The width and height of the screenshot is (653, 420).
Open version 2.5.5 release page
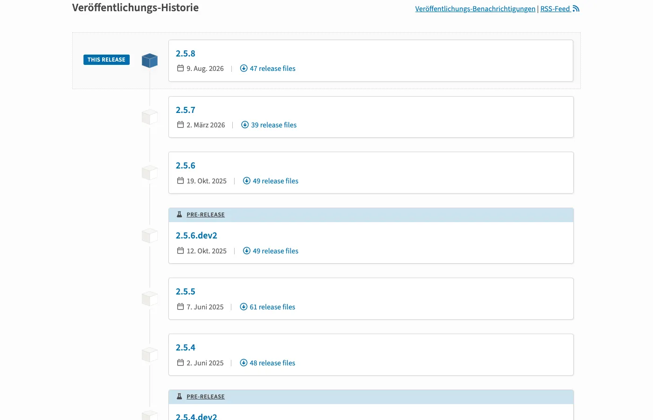point(186,292)
